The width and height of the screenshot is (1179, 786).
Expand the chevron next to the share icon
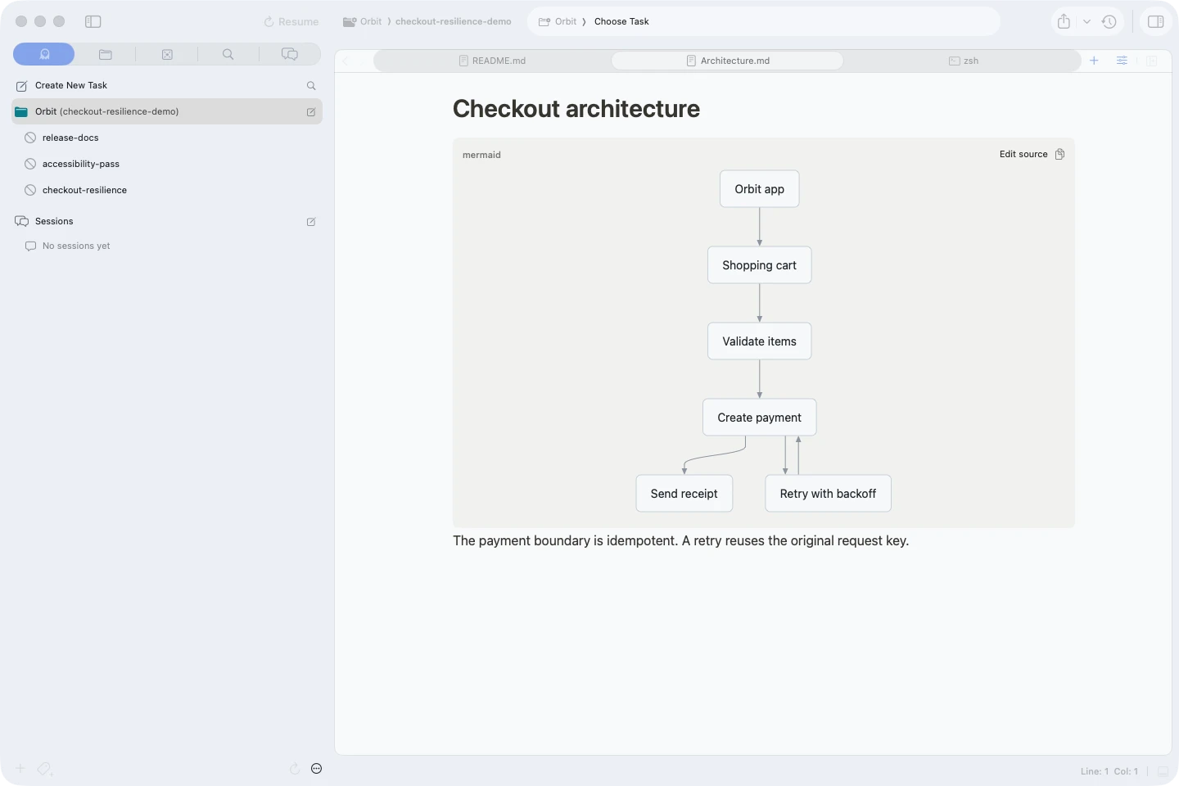[1086, 22]
